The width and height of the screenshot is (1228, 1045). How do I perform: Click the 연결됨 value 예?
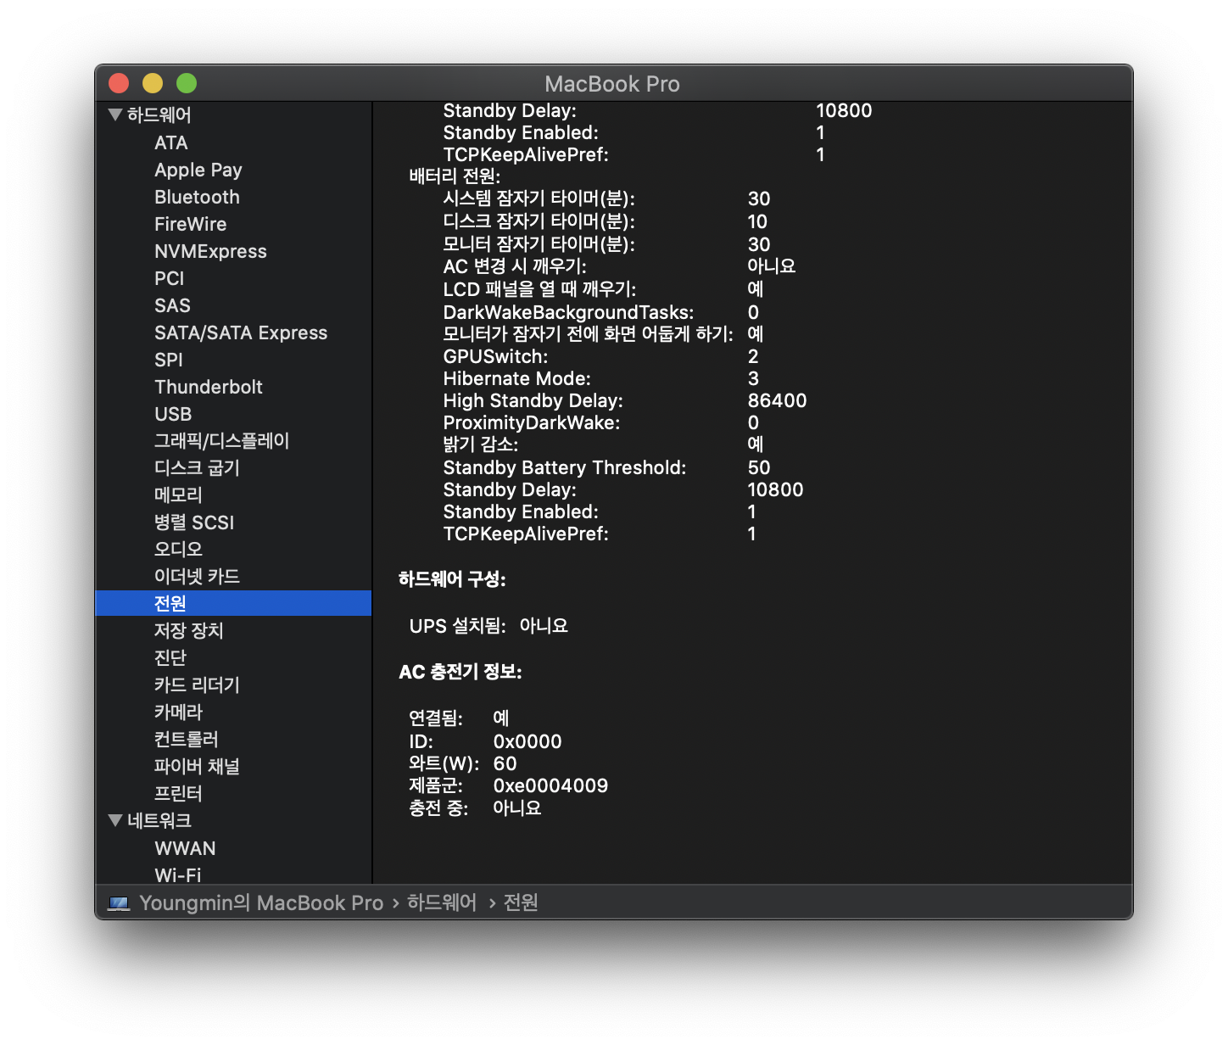click(501, 718)
